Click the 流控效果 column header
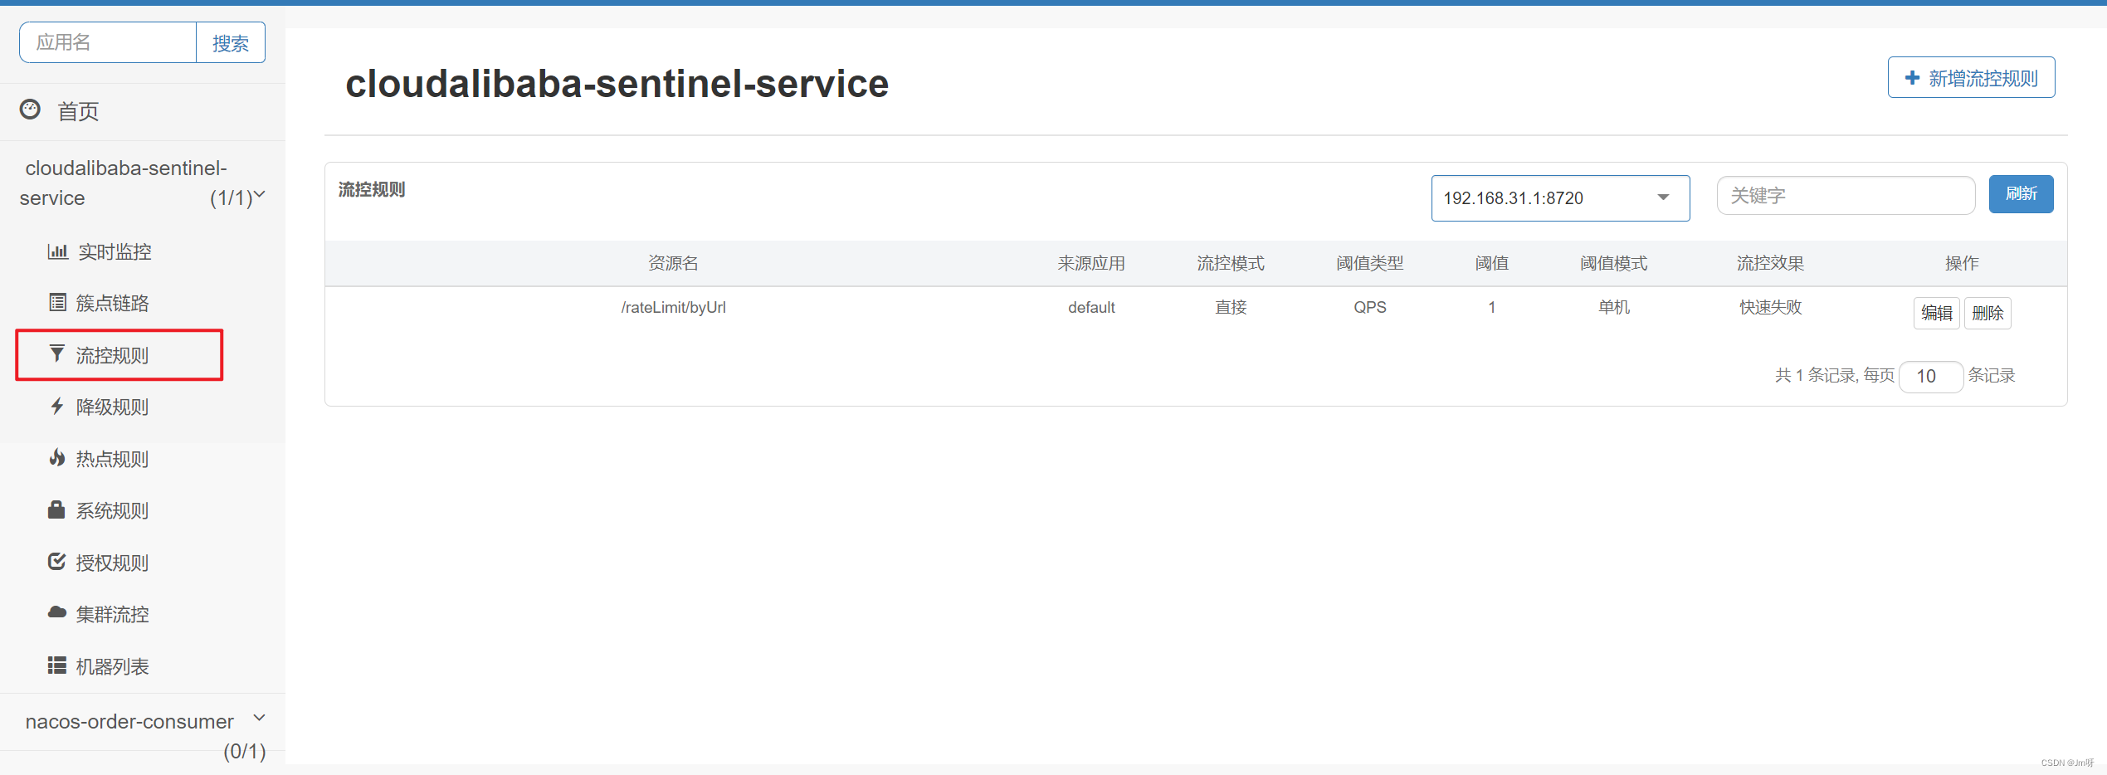2107x775 pixels. 1771,263
